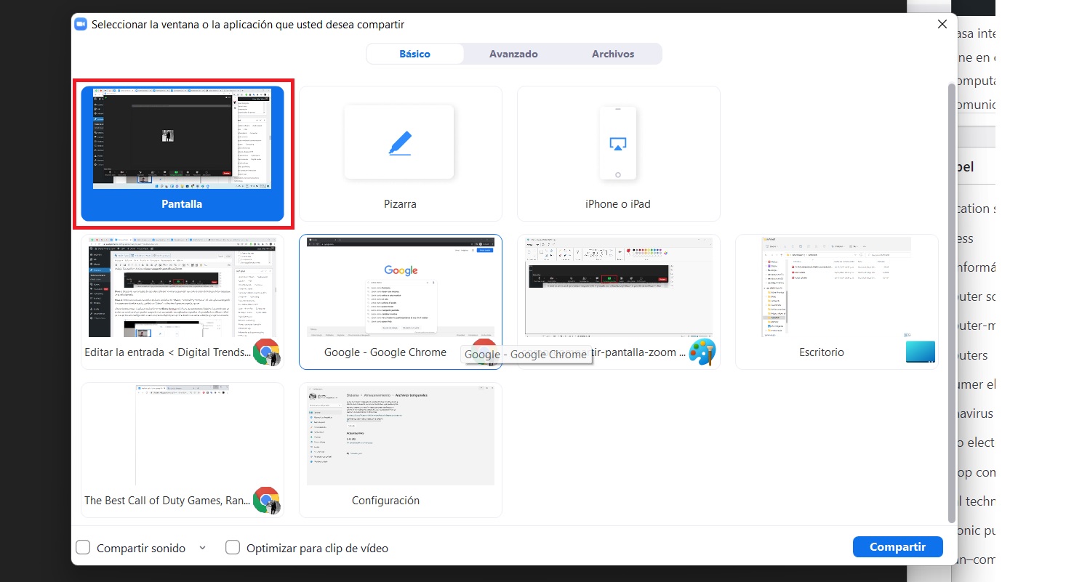Switch to the Avanzado tab
The image size is (1066, 582).
[514, 53]
